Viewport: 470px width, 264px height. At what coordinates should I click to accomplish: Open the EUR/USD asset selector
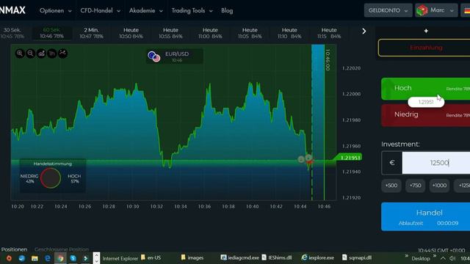pos(174,56)
